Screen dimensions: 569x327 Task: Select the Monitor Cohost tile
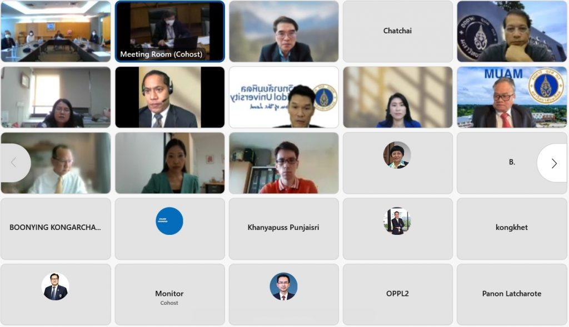click(x=169, y=294)
